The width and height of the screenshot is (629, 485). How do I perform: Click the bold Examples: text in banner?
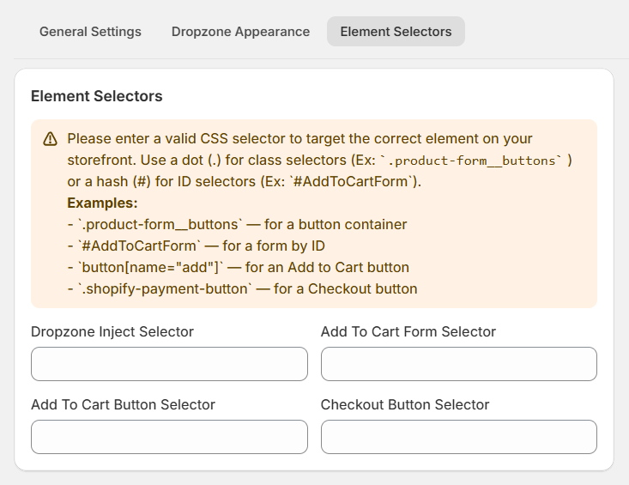(102, 203)
